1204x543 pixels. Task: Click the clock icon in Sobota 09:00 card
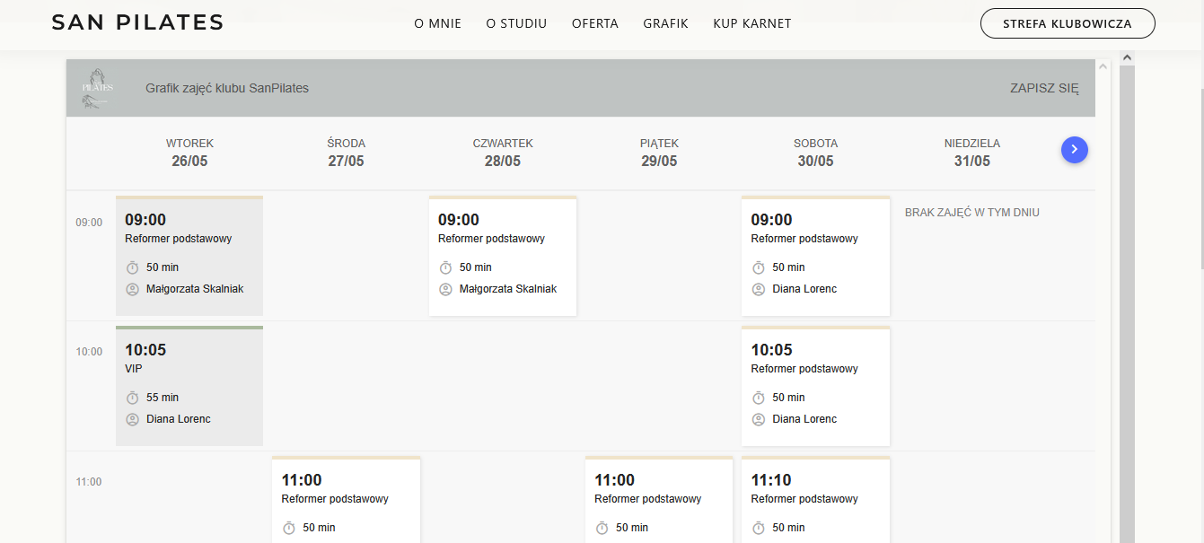pyautogui.click(x=759, y=267)
